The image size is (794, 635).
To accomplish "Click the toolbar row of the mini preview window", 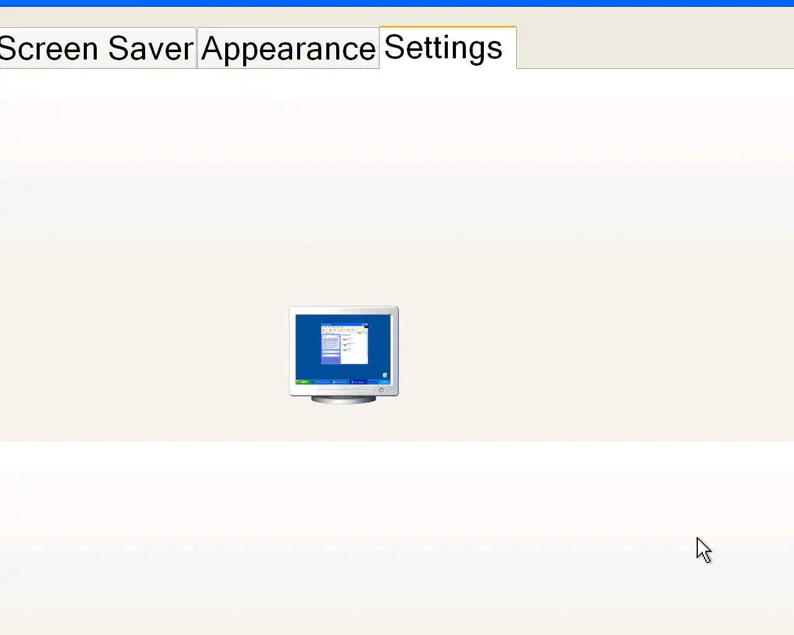I will (x=344, y=330).
